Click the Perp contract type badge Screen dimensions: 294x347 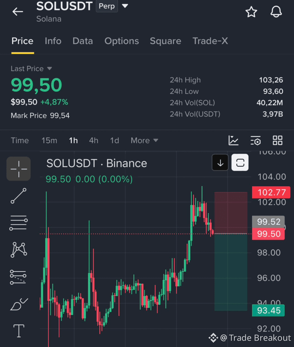pos(107,6)
